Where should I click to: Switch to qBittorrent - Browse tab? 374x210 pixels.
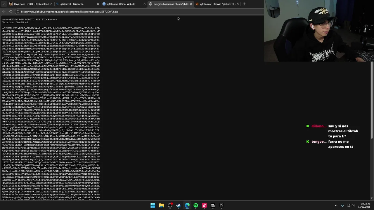click(x=217, y=4)
